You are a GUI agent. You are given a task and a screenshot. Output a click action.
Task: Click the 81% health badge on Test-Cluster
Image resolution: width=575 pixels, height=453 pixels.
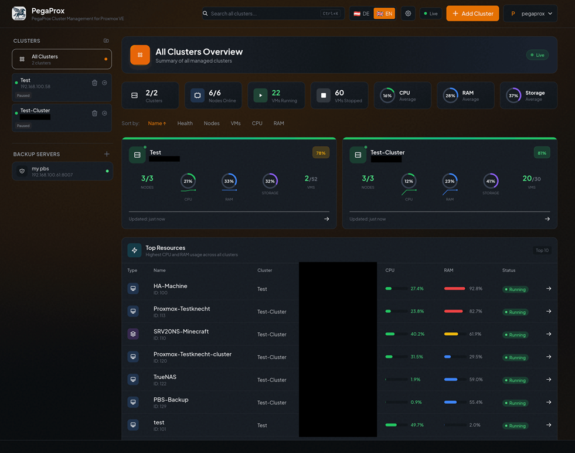pos(542,153)
